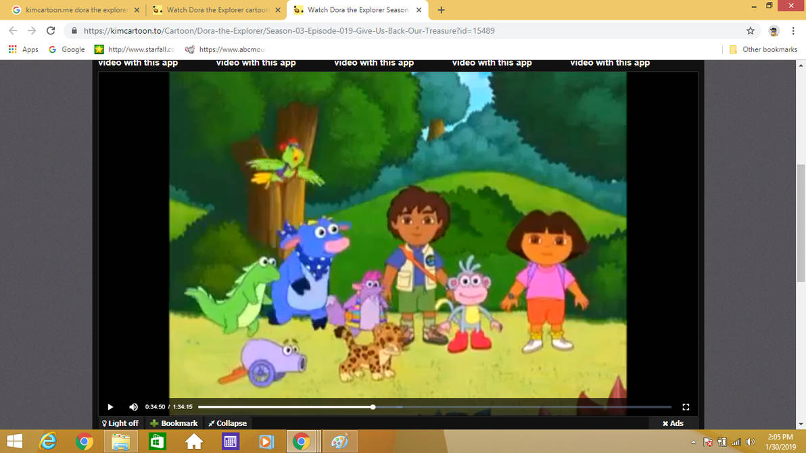Launch Internet Explorer from taskbar
The width and height of the screenshot is (806, 453).
[48, 442]
